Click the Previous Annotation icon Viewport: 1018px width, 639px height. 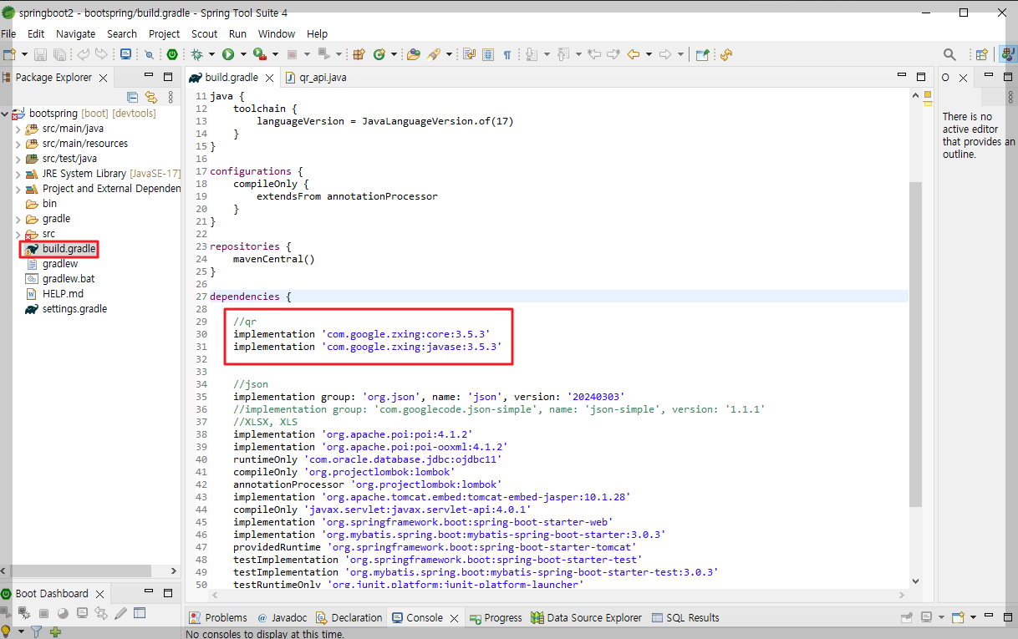563,54
